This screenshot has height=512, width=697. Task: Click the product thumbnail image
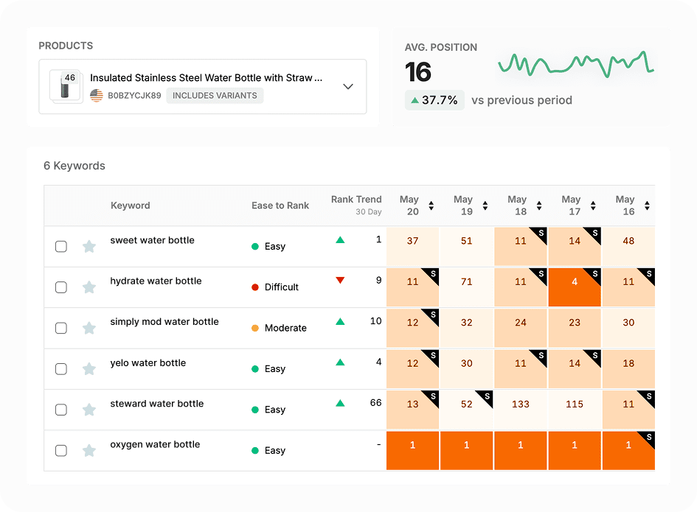[66, 86]
